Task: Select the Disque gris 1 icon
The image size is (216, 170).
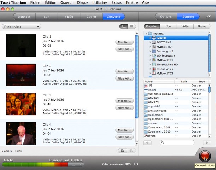Action: 154,51
